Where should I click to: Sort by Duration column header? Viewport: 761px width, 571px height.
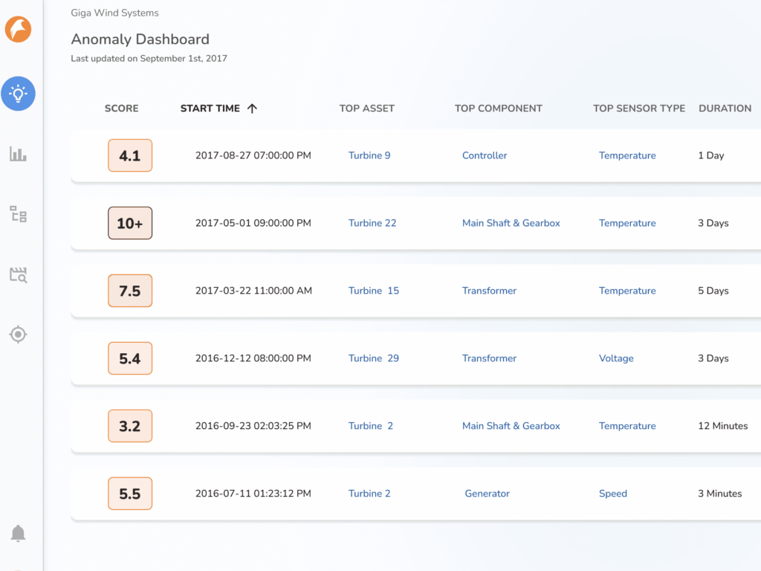(725, 109)
